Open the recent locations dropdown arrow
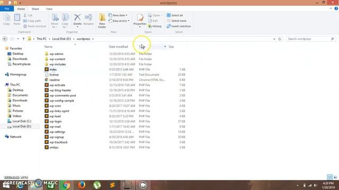This screenshot has width=339, height=190. pos(18,39)
